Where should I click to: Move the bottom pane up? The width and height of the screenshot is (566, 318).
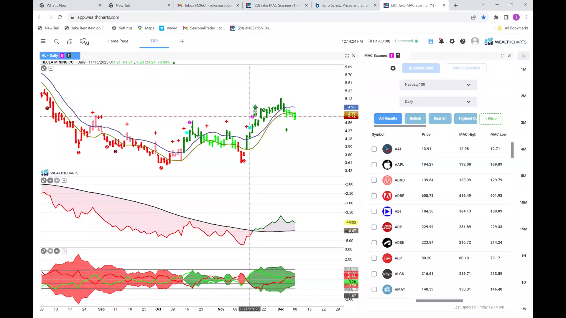click(x=57, y=251)
